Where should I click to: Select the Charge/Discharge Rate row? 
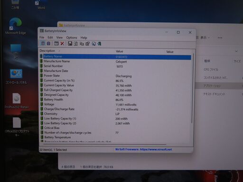click(x=115, y=109)
